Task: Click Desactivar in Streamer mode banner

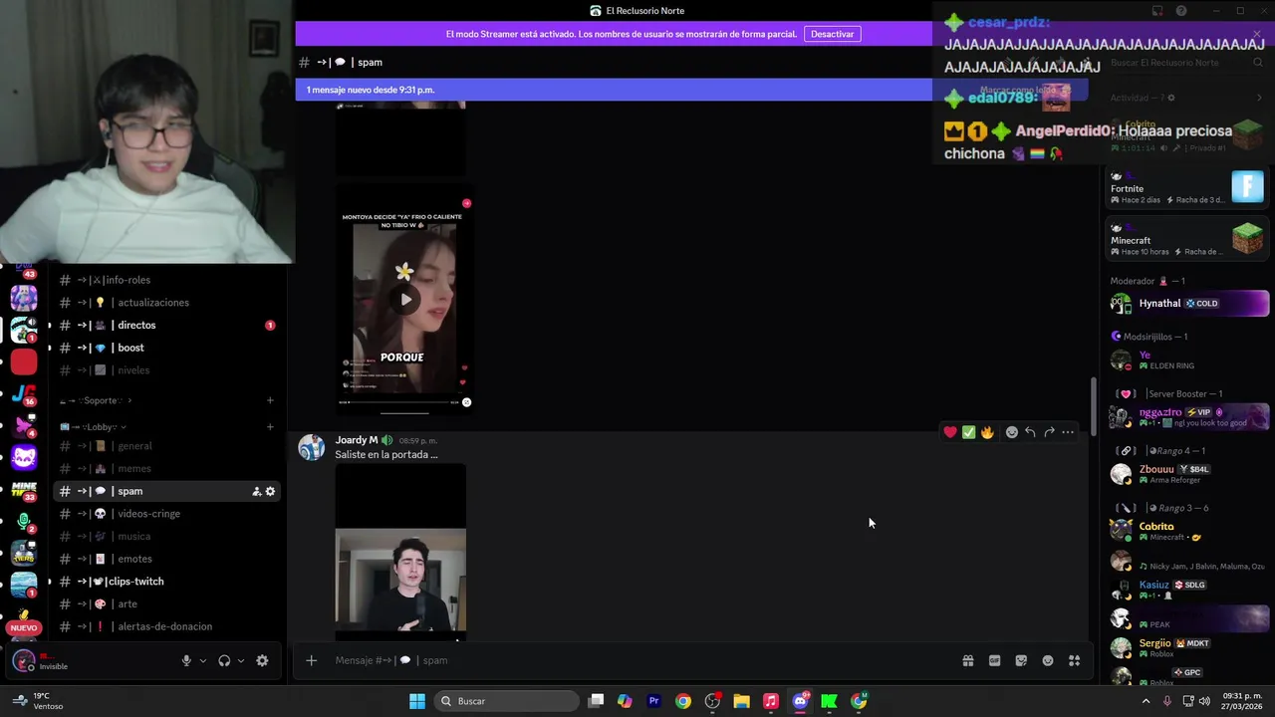Action: coord(832,34)
